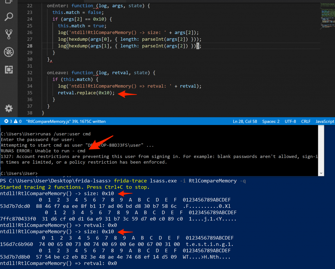Change line endings via CRLF
The width and height of the screenshot is (335, 269).
[306, 121]
